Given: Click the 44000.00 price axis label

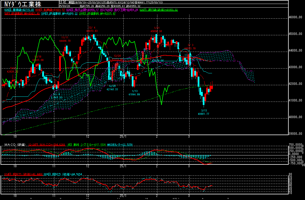Looking at the screenshot, I should (295, 50).
